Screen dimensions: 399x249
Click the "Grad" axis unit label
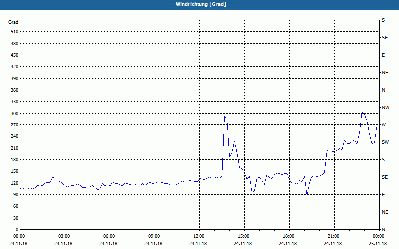13,22
